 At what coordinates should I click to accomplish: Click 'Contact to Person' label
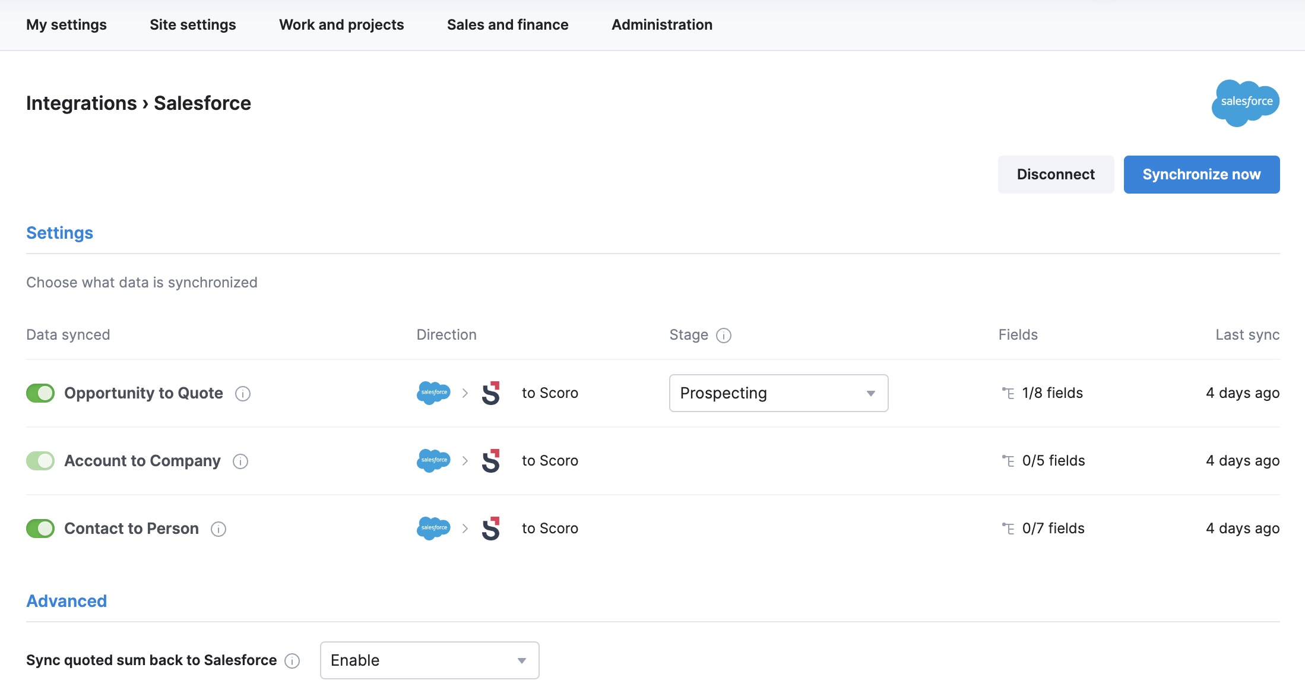[132, 529]
